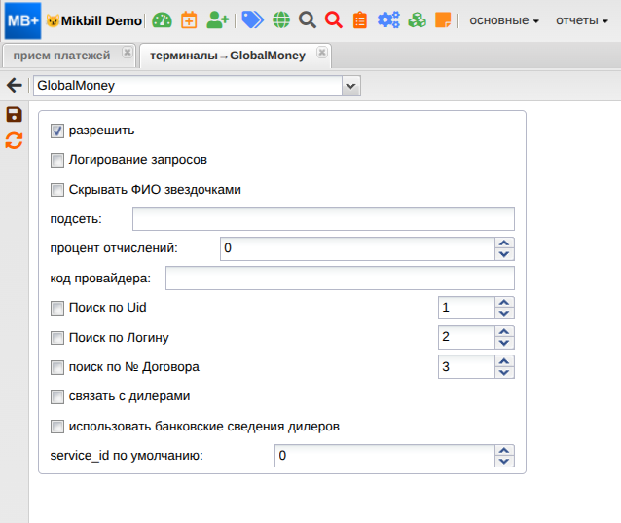Increase процент отчислений value
621x523 pixels.
504,243
